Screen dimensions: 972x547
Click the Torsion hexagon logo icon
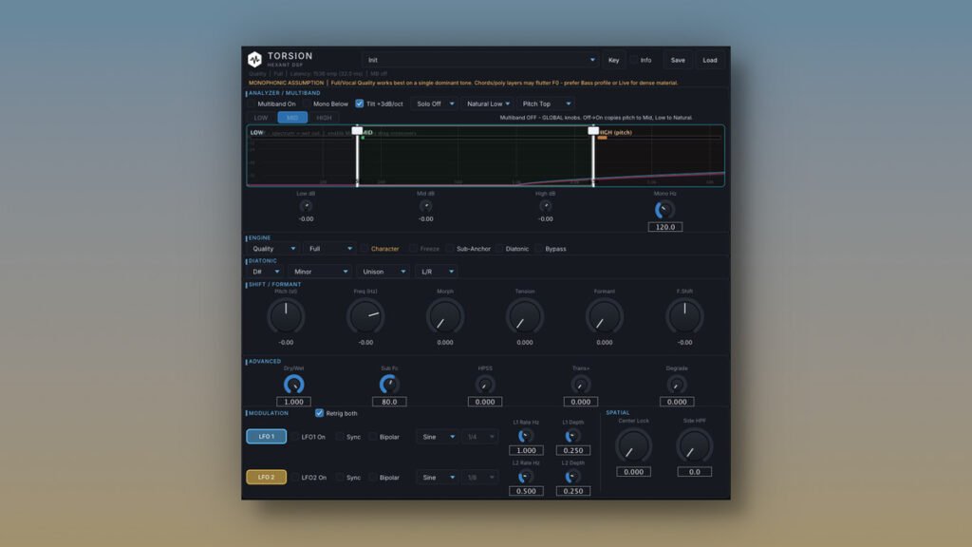click(254, 59)
